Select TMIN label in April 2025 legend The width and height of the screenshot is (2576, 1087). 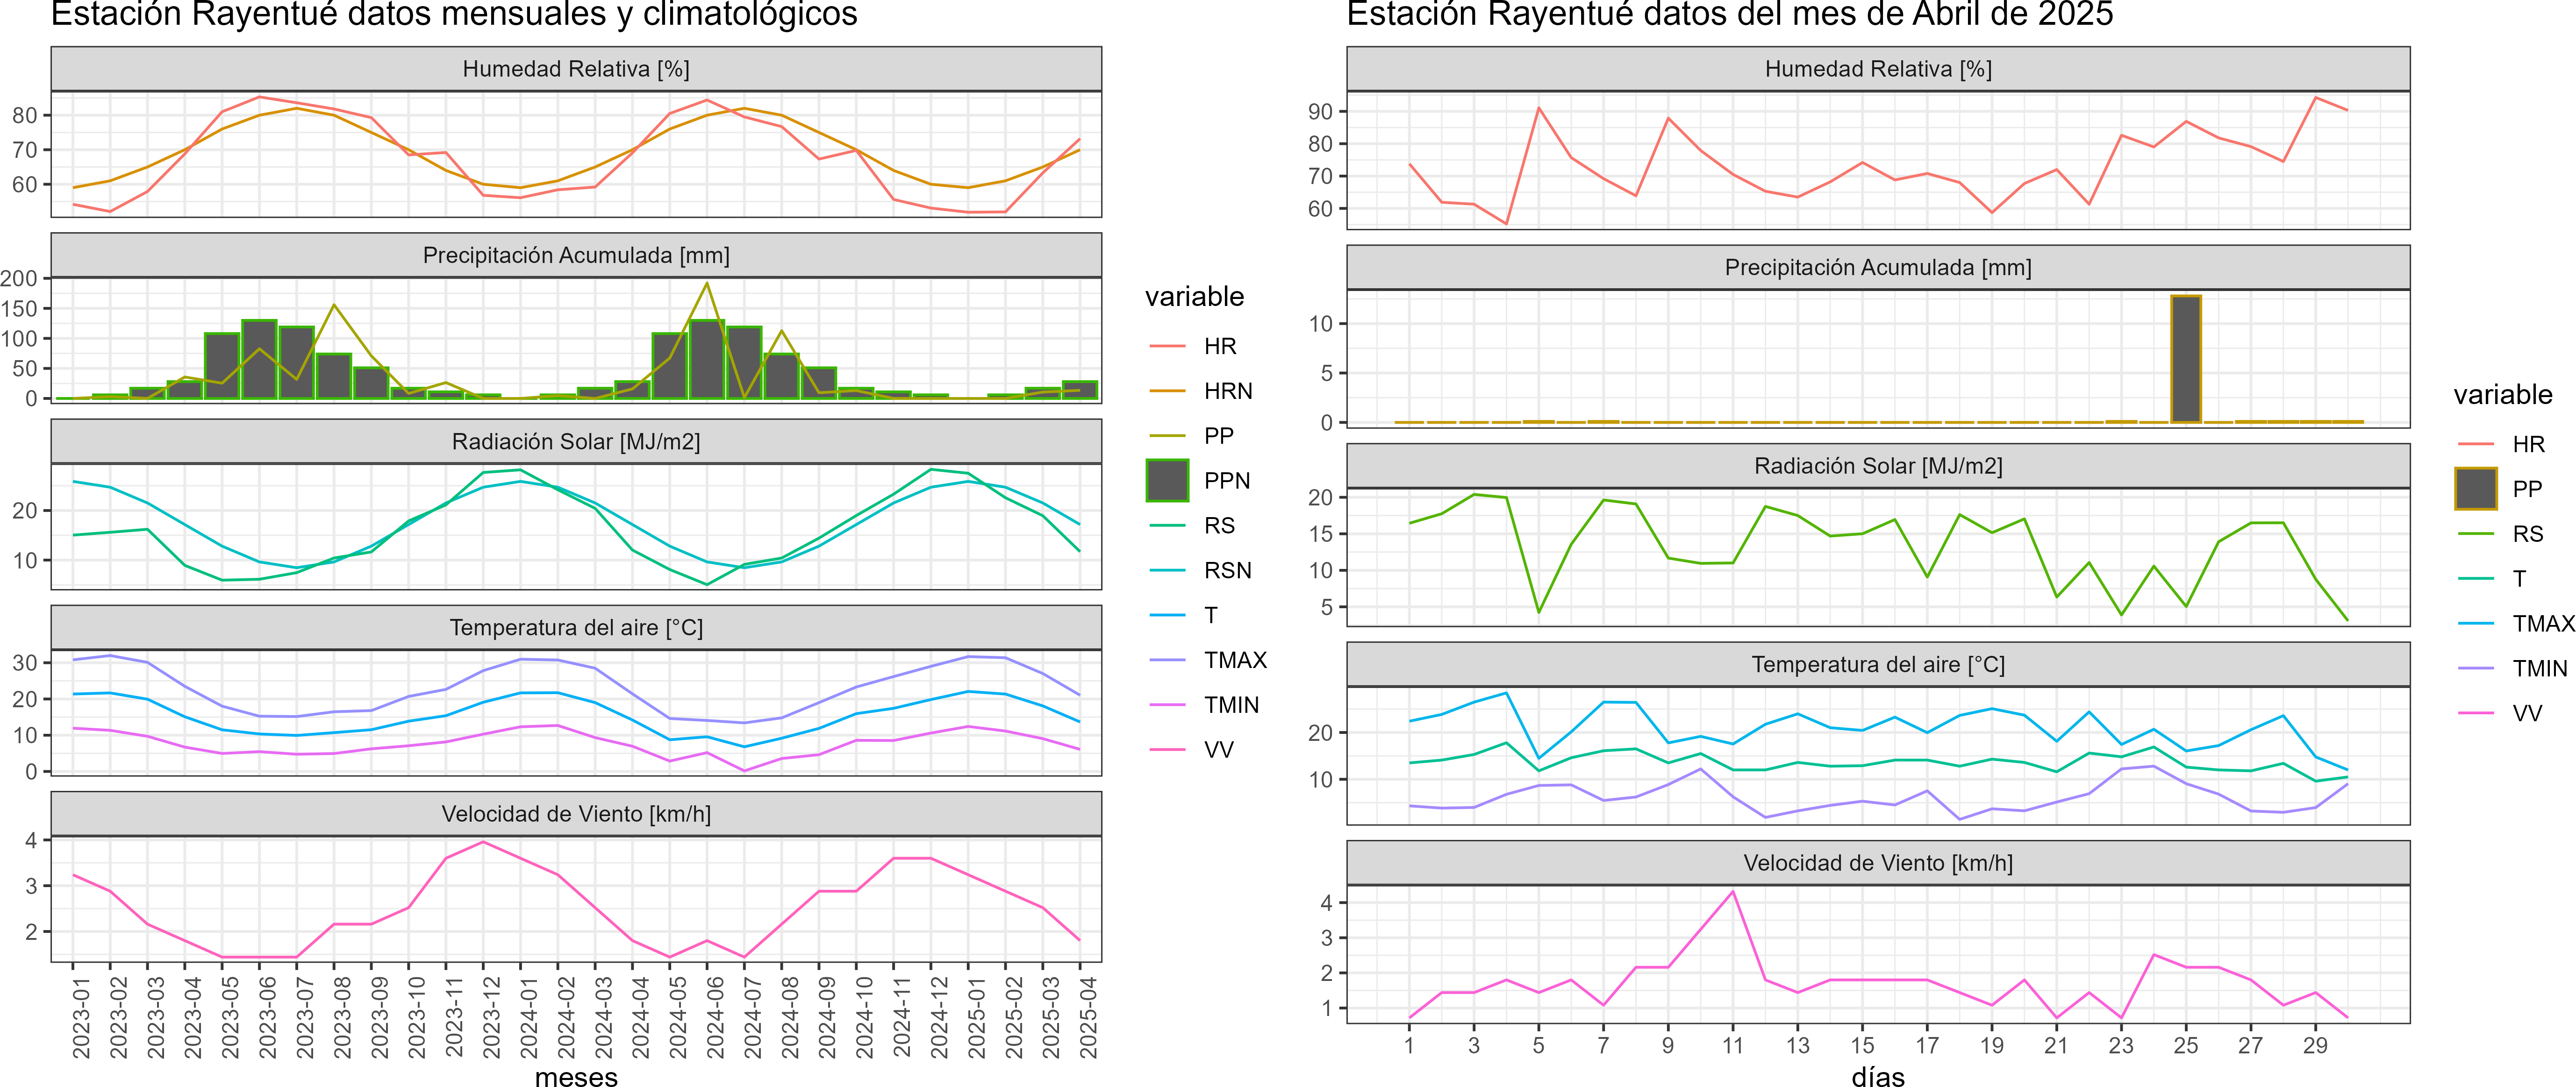click(x=2540, y=668)
